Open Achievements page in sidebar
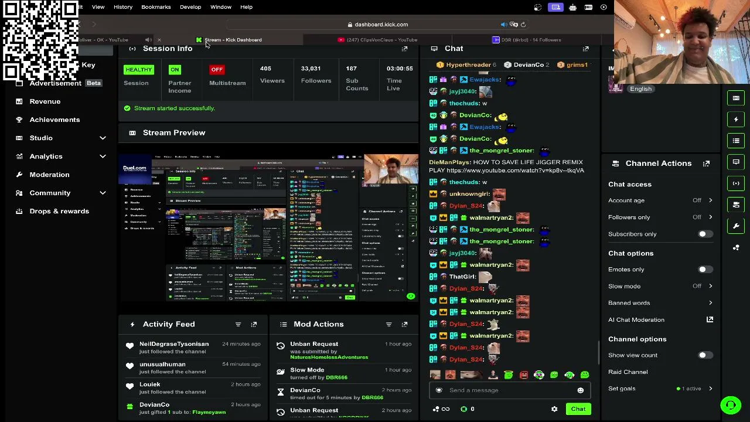Screen dimensions: 750x422 point(54,120)
